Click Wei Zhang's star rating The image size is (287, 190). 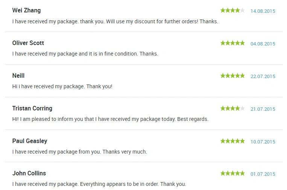click(232, 11)
